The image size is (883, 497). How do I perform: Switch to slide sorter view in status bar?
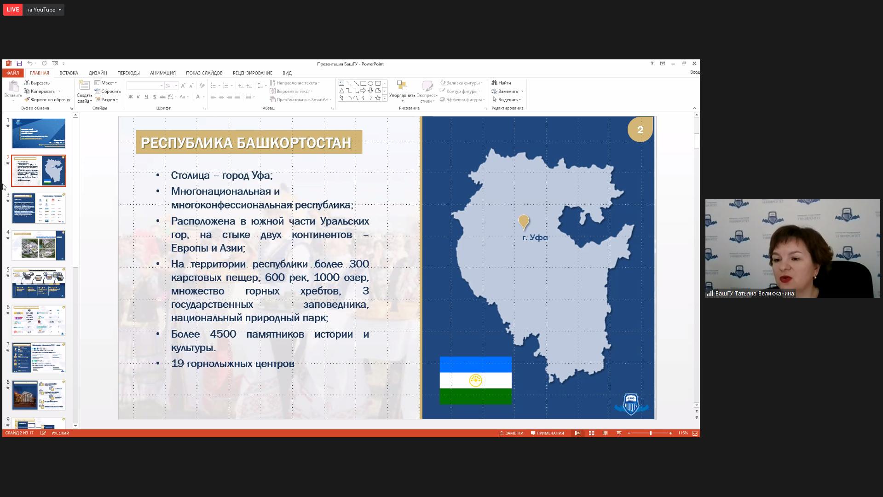[x=591, y=433]
